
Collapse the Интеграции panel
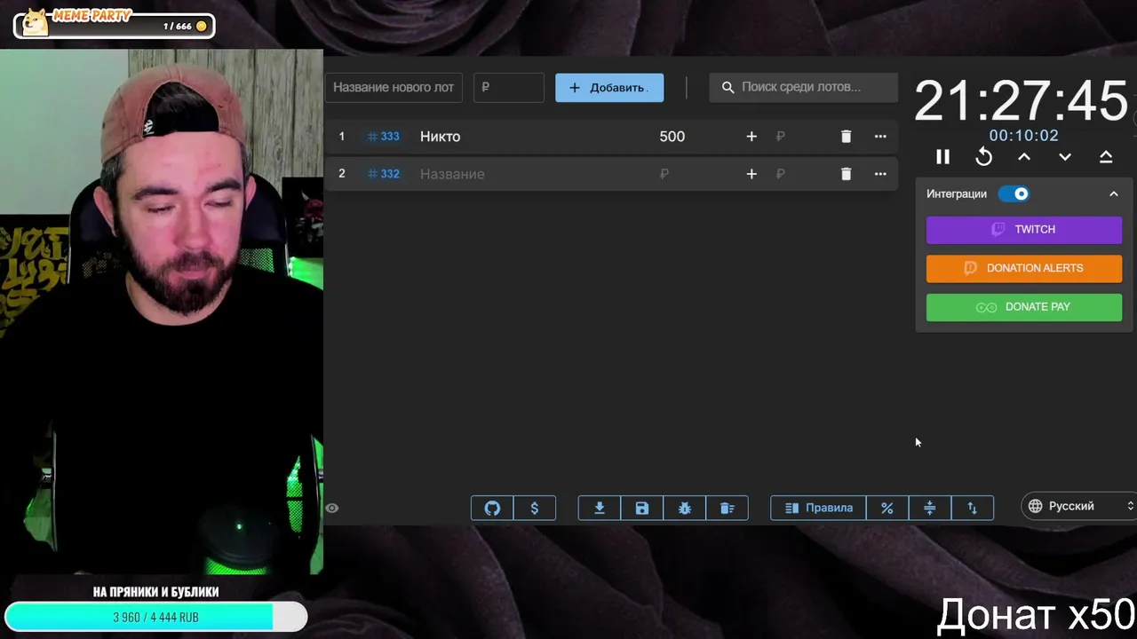[1114, 193]
